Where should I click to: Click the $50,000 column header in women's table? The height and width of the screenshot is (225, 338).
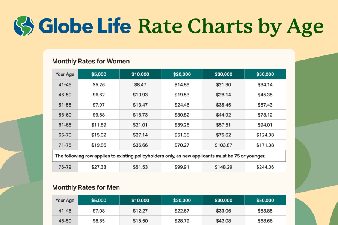click(265, 74)
